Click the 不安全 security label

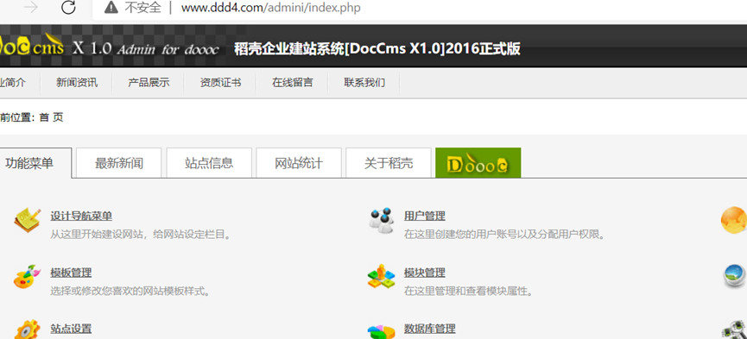click(143, 8)
